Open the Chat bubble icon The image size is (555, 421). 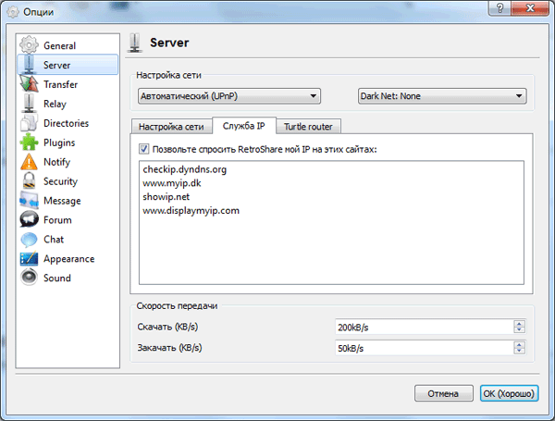coord(29,240)
